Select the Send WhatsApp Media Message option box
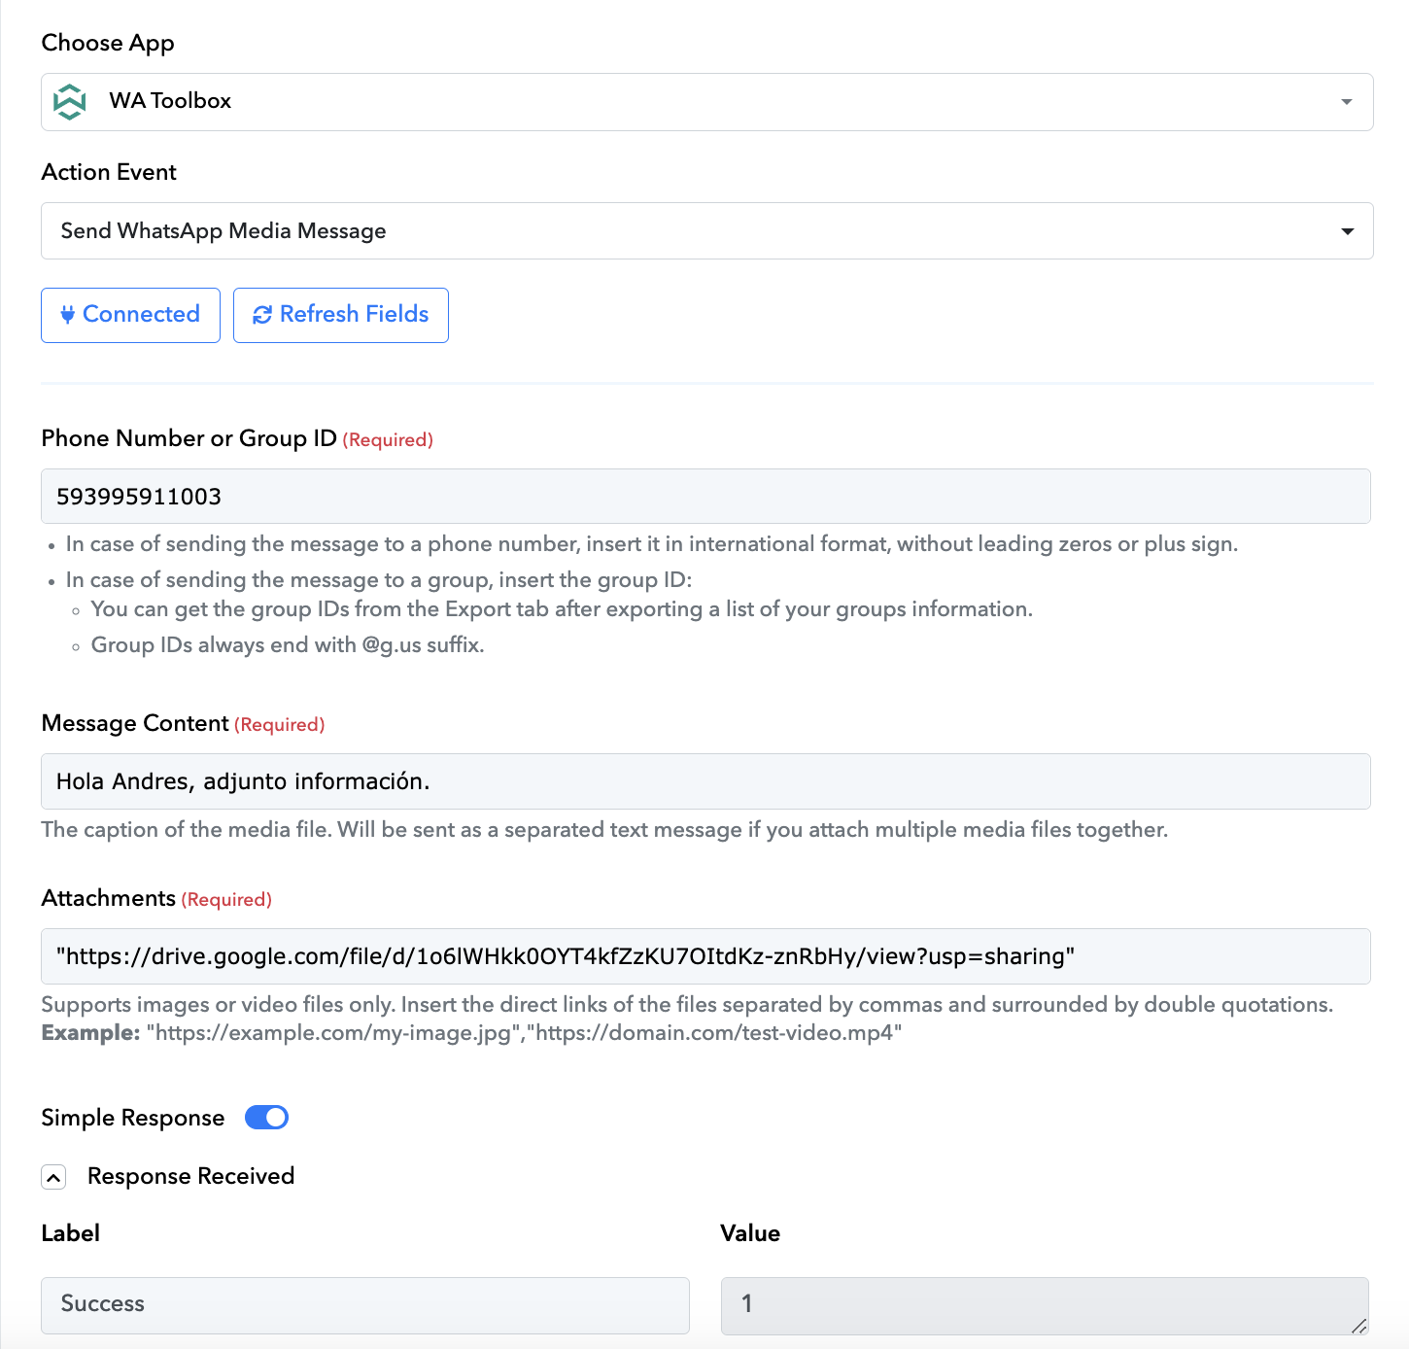1409x1349 pixels. [x=706, y=230]
